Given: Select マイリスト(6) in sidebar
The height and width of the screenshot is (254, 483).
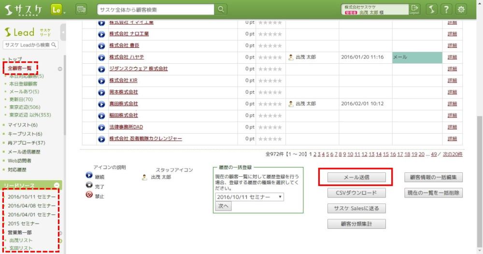Looking at the screenshot, I should click(x=23, y=125).
